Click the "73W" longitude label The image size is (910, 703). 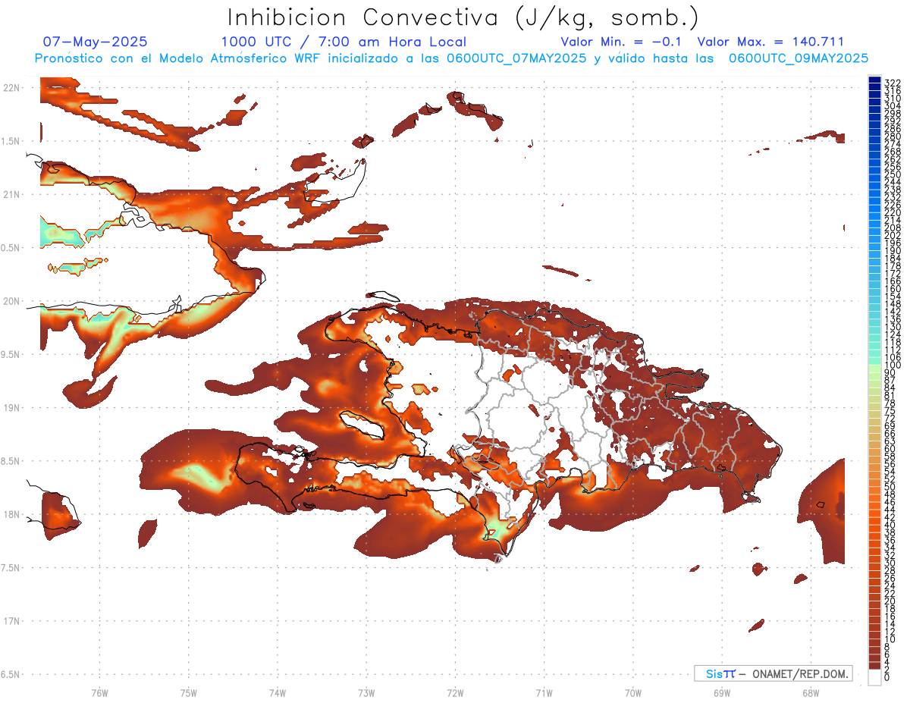click(366, 692)
